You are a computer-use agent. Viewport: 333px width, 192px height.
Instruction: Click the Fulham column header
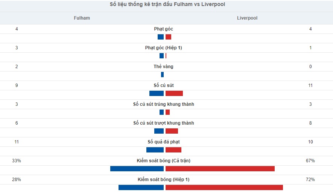[82, 18]
